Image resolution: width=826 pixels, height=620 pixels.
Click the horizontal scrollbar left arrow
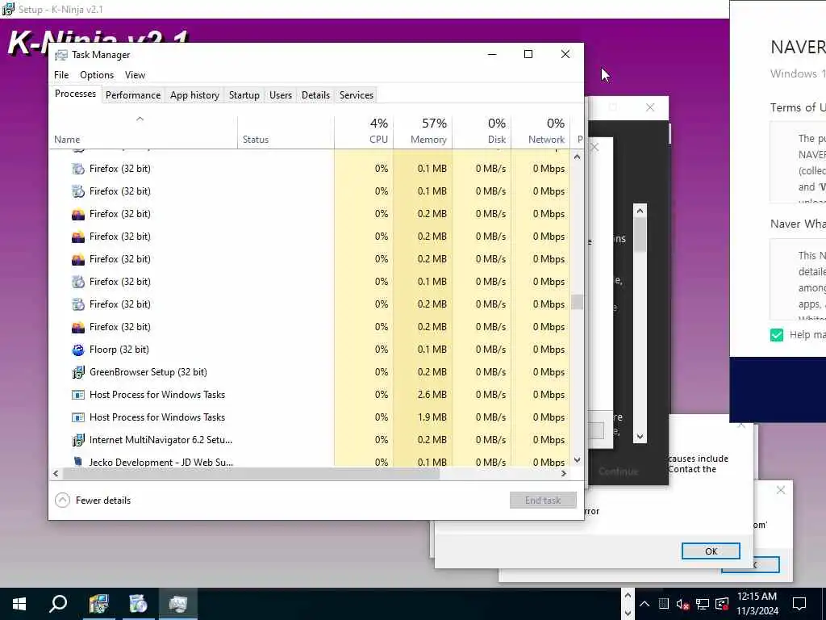[x=56, y=473]
